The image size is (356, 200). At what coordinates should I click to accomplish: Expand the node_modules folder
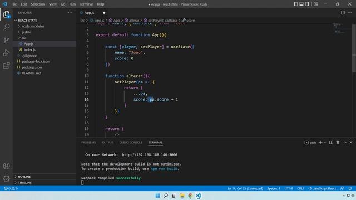pyautogui.click(x=45, y=26)
